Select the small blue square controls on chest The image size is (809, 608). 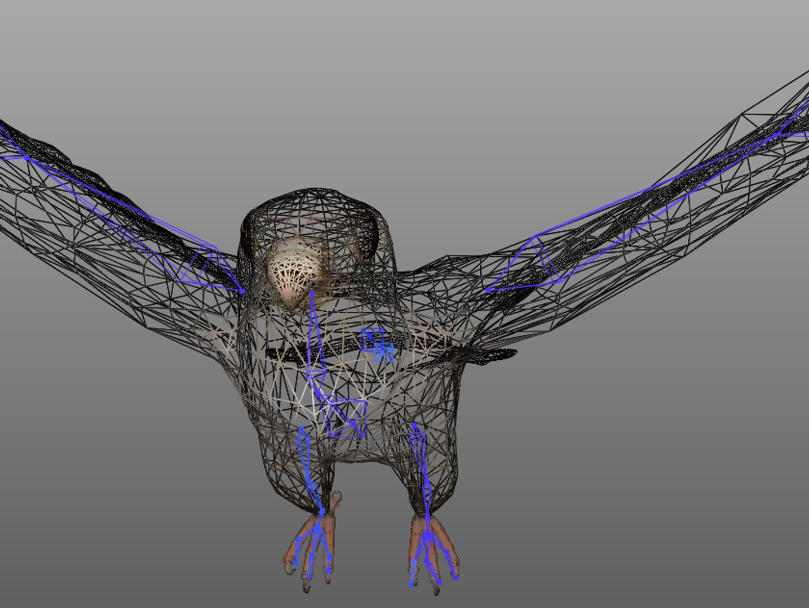[x=377, y=345]
